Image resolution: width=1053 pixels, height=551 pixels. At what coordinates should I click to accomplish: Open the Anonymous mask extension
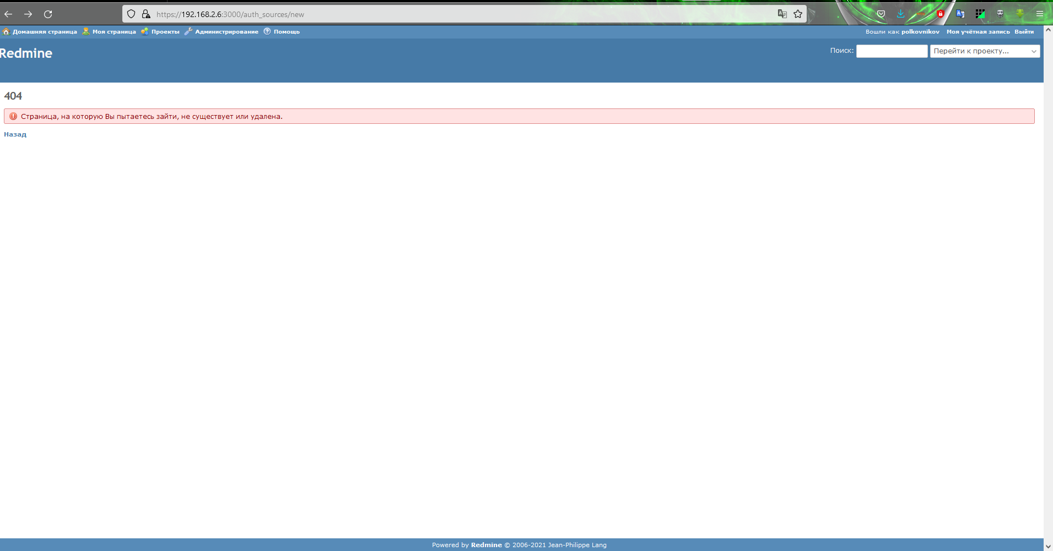(1000, 14)
